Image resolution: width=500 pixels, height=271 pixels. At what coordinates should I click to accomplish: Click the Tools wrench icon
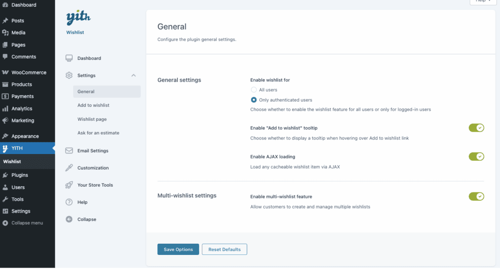coord(5,199)
